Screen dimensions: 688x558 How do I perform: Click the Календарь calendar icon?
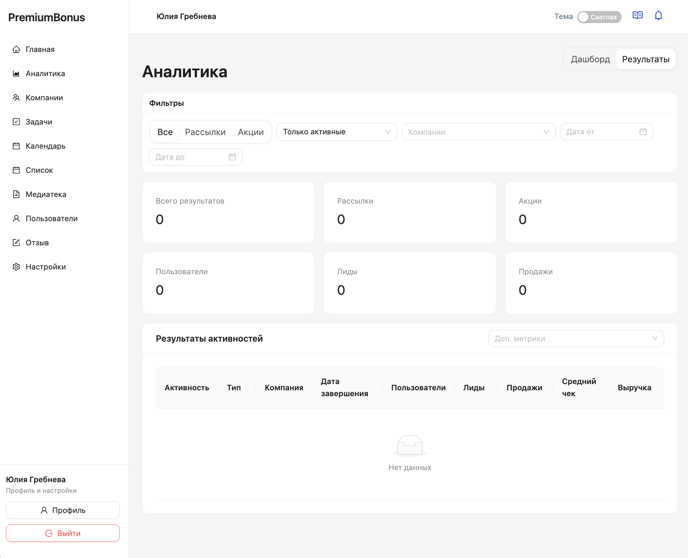click(16, 146)
